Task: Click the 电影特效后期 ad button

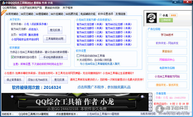Action: click(167, 68)
